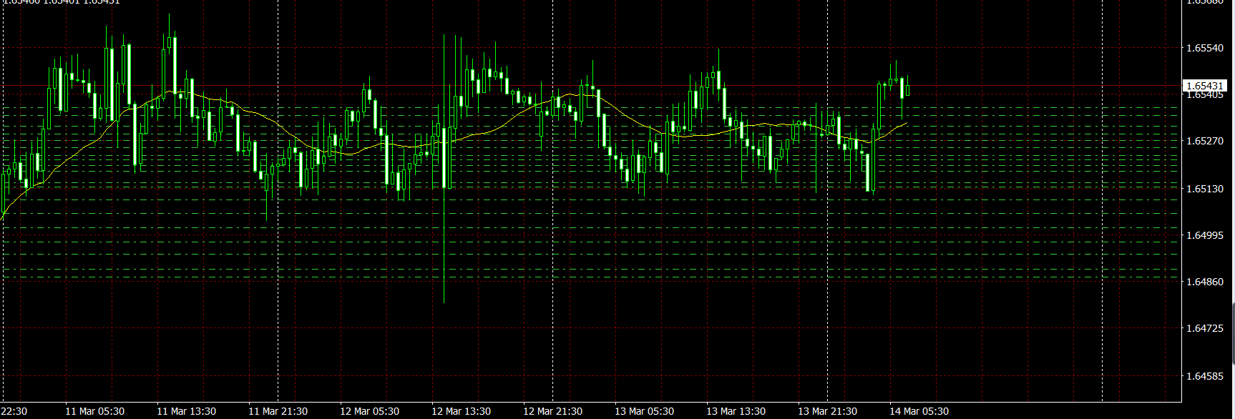This screenshot has width=1235, height=419.
Task: Click the 1.64585 price axis label
Action: [x=1205, y=375]
